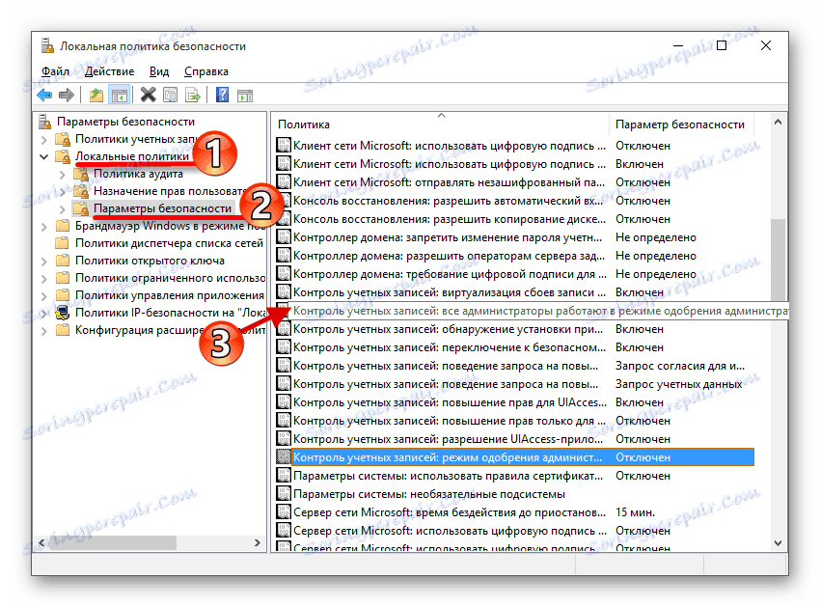Select Контроль учетных записей: разрешение UIAccess-прило...
Viewport: 820px width, 607px height.
(448, 439)
